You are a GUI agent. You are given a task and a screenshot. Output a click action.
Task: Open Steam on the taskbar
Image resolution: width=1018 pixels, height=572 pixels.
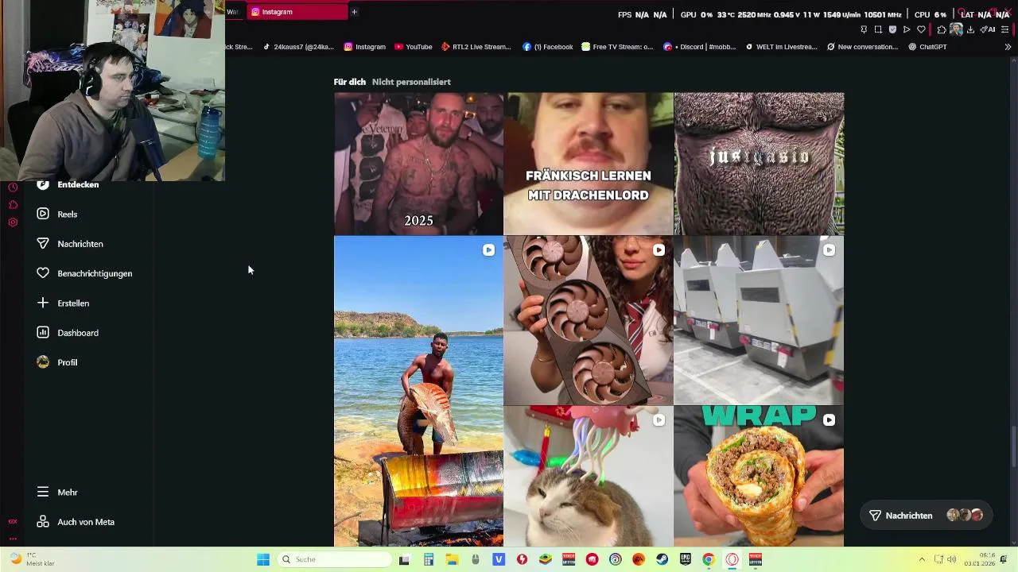click(662, 559)
